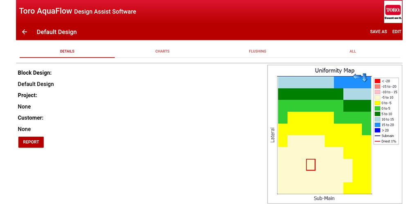Viewport: 419px width, 204px height.
Task: Click the 'None' value under Project
Action: [24, 106]
